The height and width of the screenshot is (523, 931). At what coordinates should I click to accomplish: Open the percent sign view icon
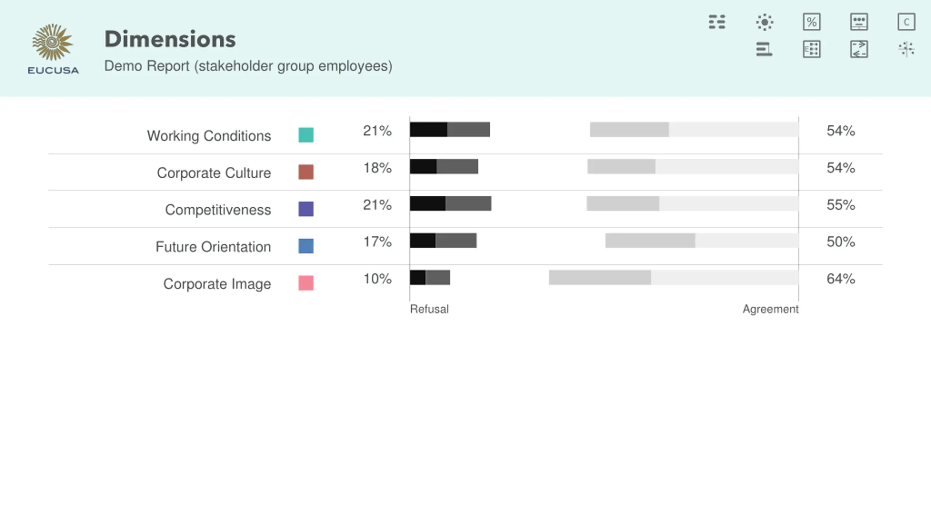pos(812,22)
